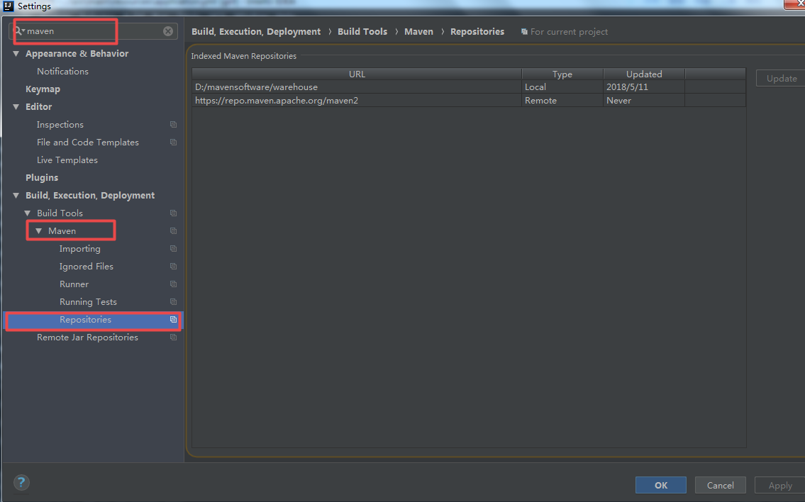The height and width of the screenshot is (502, 805).
Task: Click Build, Execution, Deployment in the breadcrumb
Action: coord(256,32)
